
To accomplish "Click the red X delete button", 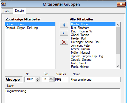I will pyautogui.click(x=64, y=42).
